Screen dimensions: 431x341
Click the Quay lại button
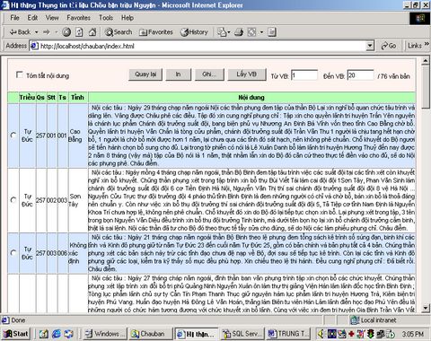click(x=145, y=74)
